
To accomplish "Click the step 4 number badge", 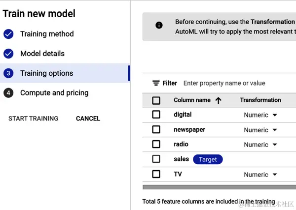I will click(x=8, y=93).
